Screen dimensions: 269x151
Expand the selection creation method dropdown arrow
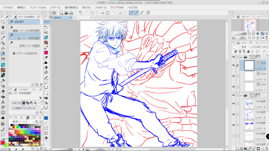pyautogui.click(x=39, y=103)
